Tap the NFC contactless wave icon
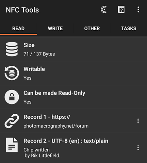The image size is (147, 163). 104,10
